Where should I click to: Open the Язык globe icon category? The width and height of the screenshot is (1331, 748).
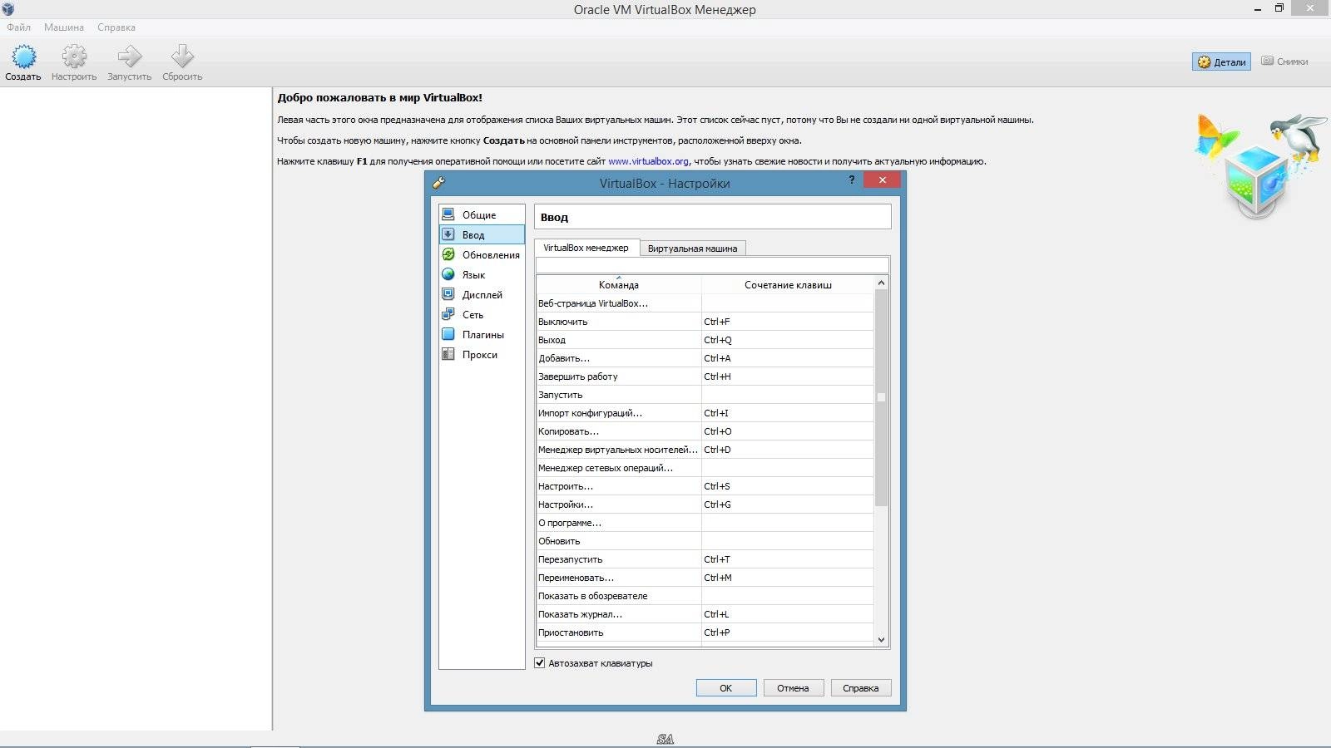pyautogui.click(x=448, y=274)
